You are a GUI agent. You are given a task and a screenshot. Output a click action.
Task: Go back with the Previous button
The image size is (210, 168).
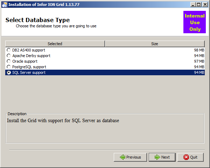tap(130, 157)
